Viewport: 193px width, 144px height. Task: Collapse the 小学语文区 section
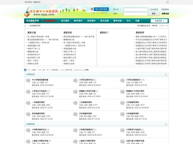166,75
